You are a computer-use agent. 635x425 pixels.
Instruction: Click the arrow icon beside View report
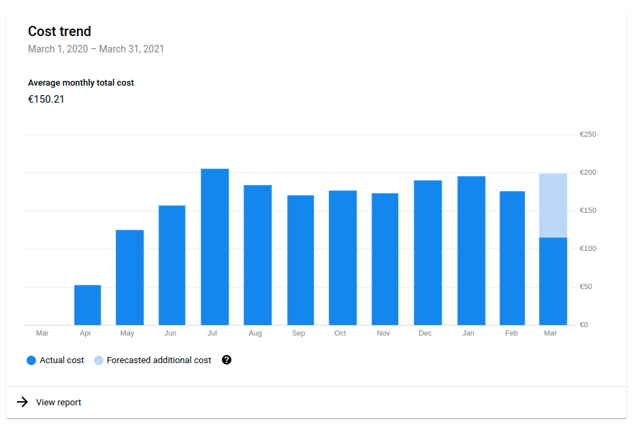coord(22,403)
